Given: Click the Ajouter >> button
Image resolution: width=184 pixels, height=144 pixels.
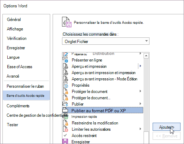Looking at the screenshot, I should [x=166, y=127].
